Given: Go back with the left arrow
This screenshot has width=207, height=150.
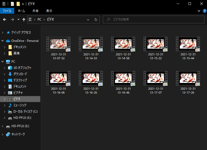Looking at the screenshot, I should (5, 19).
